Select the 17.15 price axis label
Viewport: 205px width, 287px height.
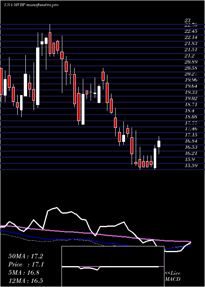(x=191, y=135)
